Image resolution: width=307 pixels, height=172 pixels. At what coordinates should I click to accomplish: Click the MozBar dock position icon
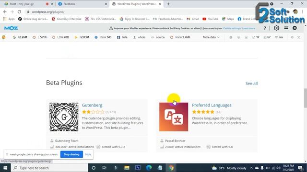pos(286,28)
